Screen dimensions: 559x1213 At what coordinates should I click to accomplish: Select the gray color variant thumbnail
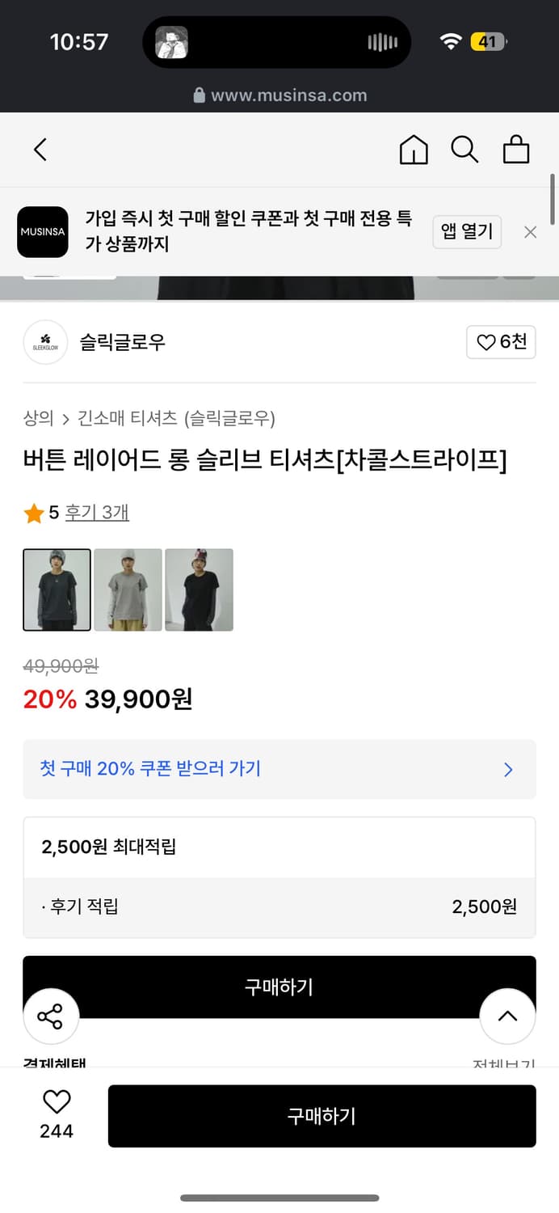pyautogui.click(x=128, y=590)
